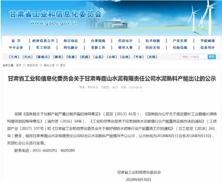222x182 pixels.
Task: Open the 首页 navigation menu item
Action: coord(16,41)
